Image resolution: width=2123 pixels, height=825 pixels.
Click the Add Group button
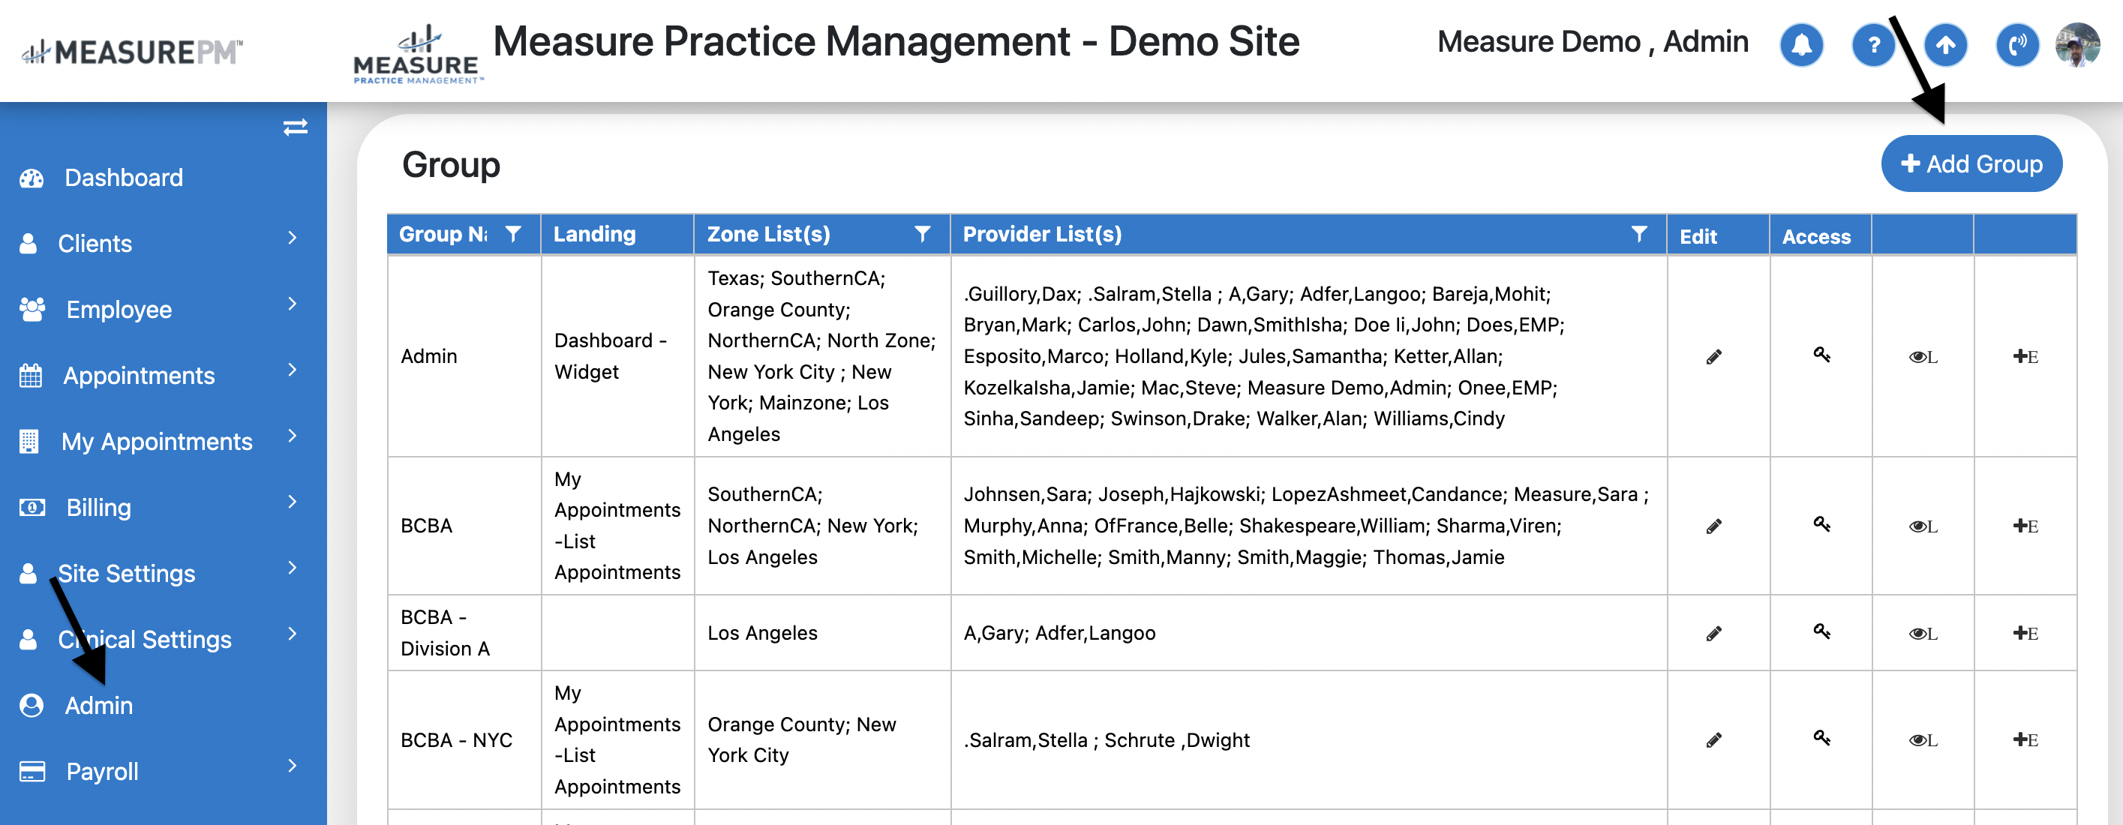click(x=1971, y=164)
